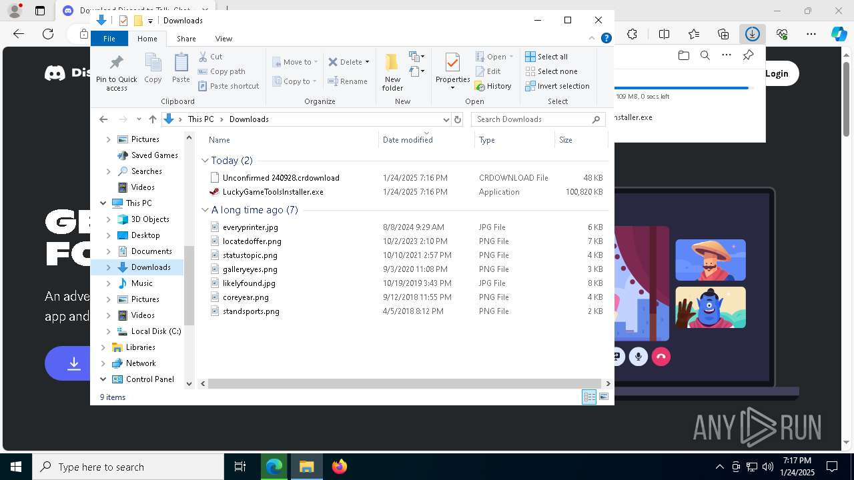Viewport: 854px width, 480px height.
Task: Open Edge split screen icon
Action: (x=664, y=34)
